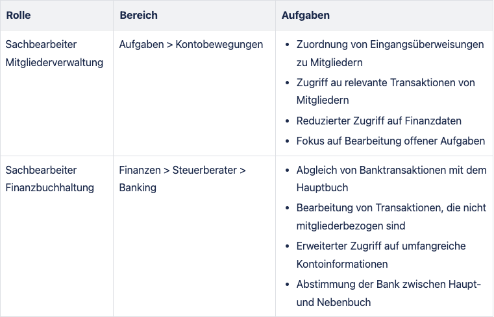Click the word Kontoinformationen

[x=342, y=264]
